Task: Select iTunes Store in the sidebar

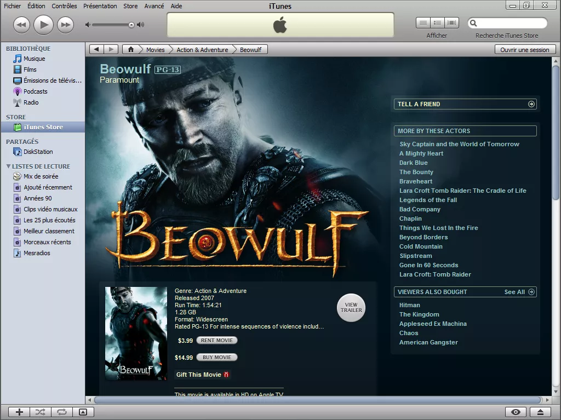Action: [43, 127]
